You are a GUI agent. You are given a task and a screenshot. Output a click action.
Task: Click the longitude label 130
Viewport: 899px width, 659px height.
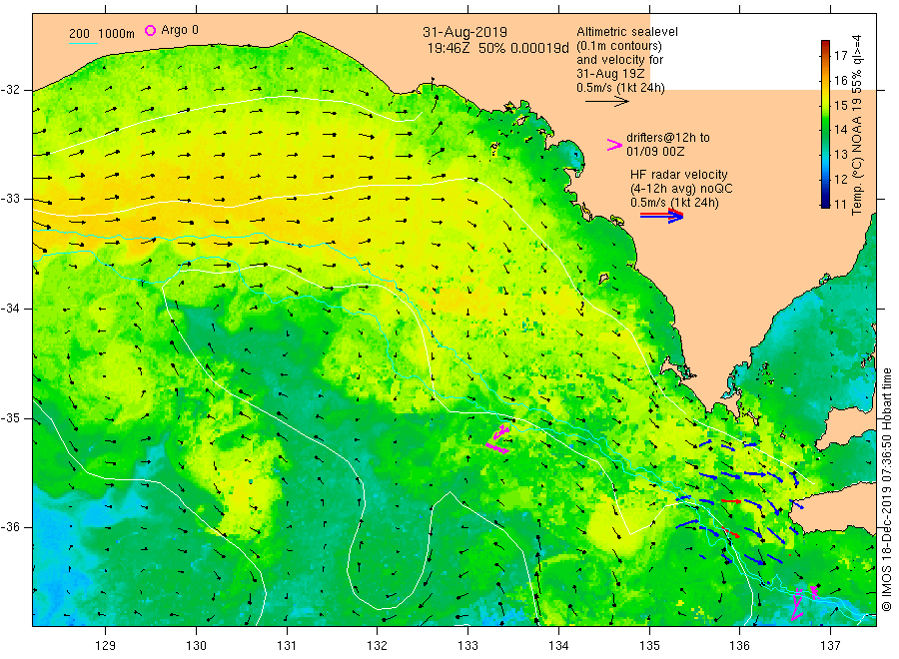196,645
